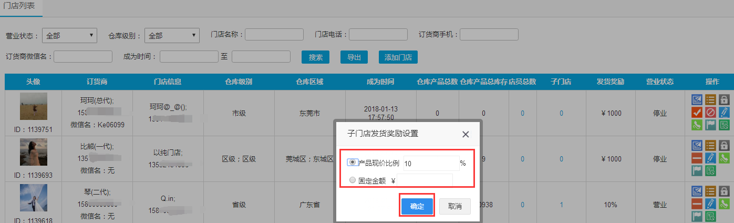Screen dimensions: 734x223
Task: Click the 添加门店 button
Action: pos(398,57)
